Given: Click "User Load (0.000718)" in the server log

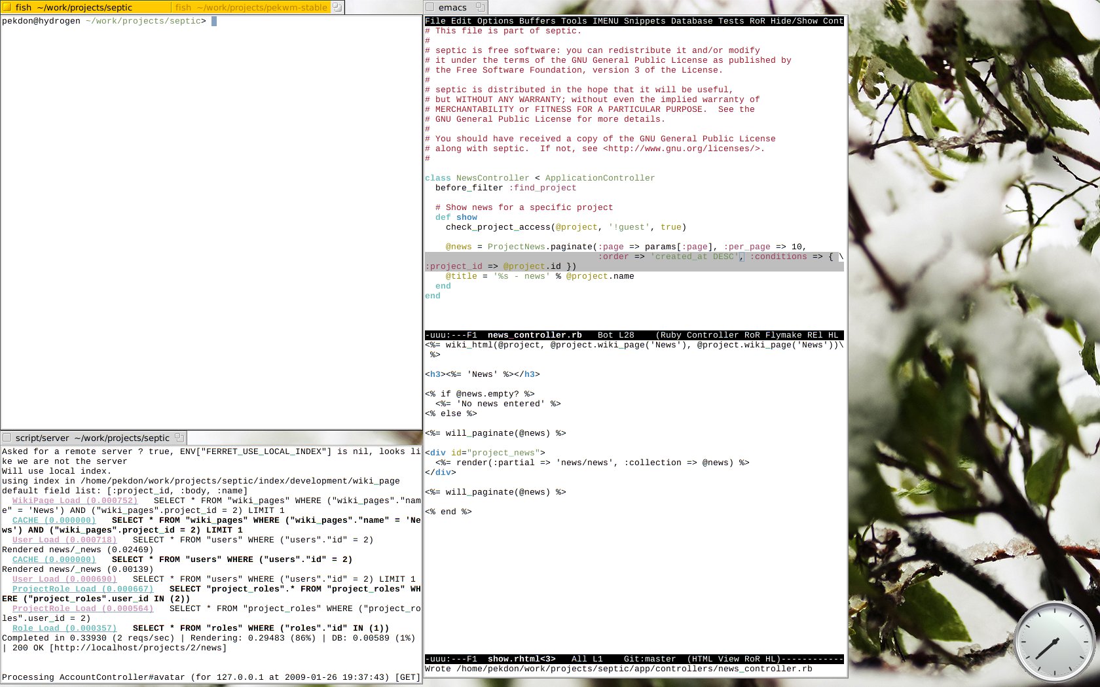Looking at the screenshot, I should [x=65, y=540].
